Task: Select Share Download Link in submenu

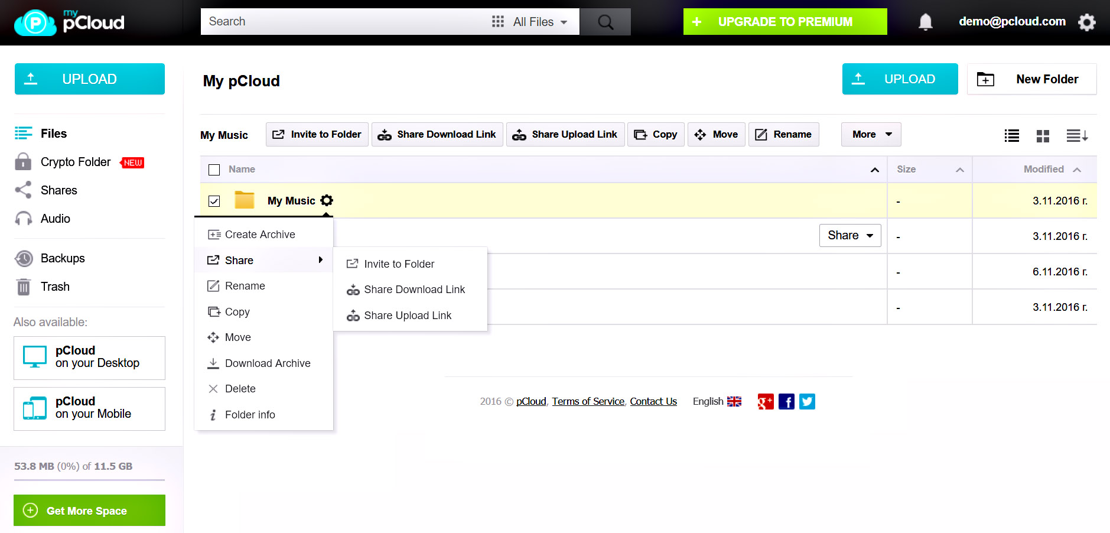Action: pyautogui.click(x=410, y=290)
